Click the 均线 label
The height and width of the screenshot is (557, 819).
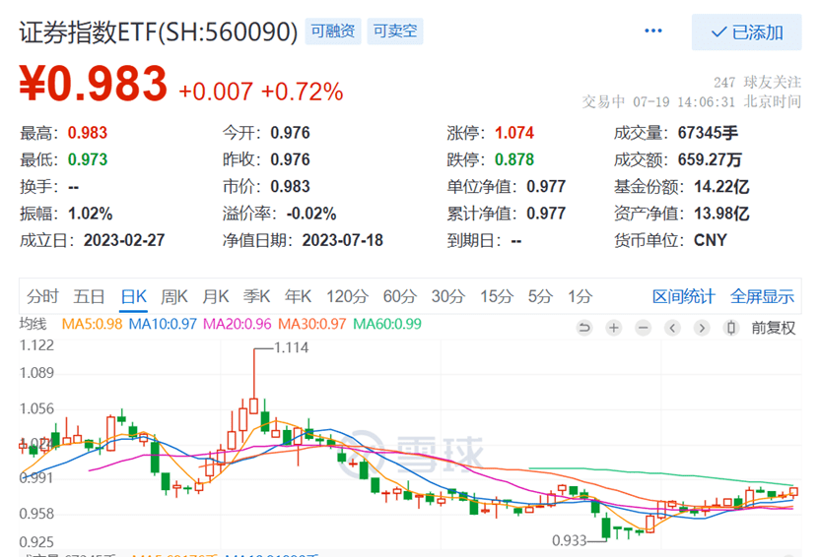point(33,324)
